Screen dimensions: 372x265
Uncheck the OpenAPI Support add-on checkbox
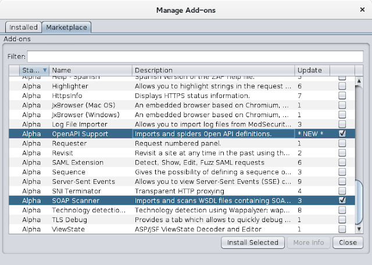click(342, 133)
